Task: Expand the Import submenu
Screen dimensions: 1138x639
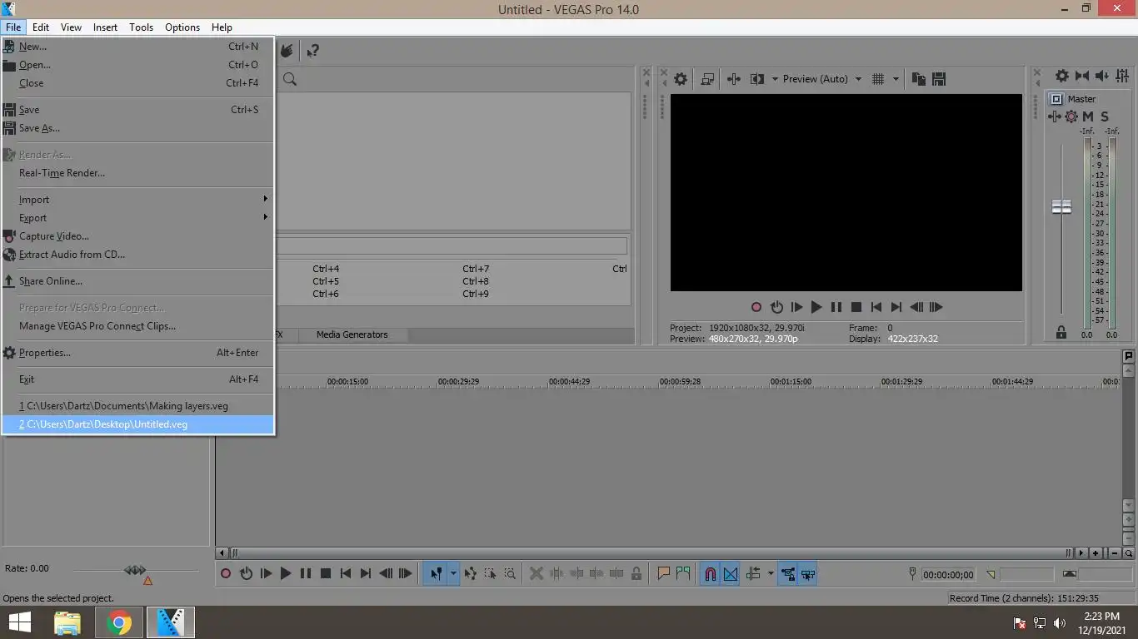Action: coord(137,200)
